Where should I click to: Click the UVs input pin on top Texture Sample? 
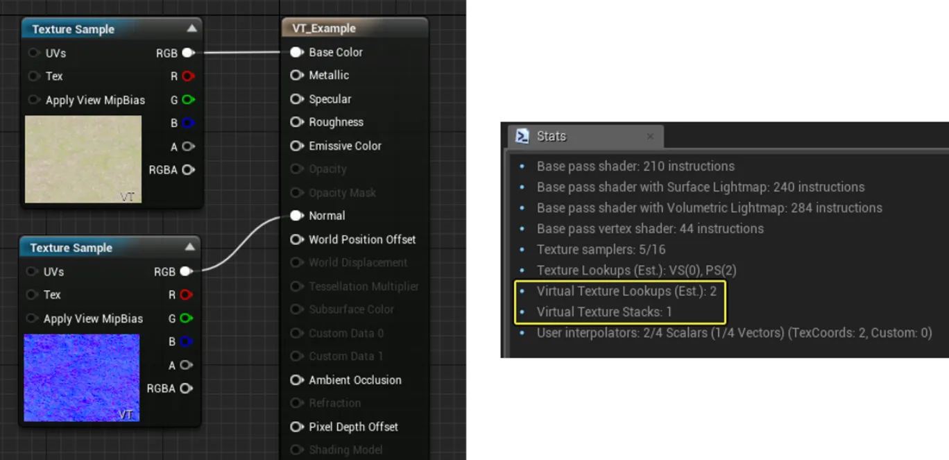pyautogui.click(x=34, y=53)
